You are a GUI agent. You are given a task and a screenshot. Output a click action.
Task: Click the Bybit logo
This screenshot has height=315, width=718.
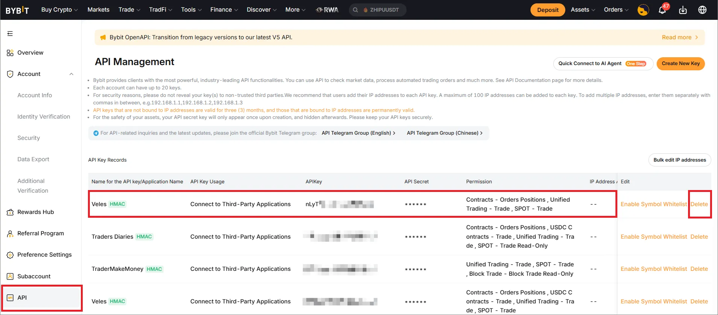(17, 10)
